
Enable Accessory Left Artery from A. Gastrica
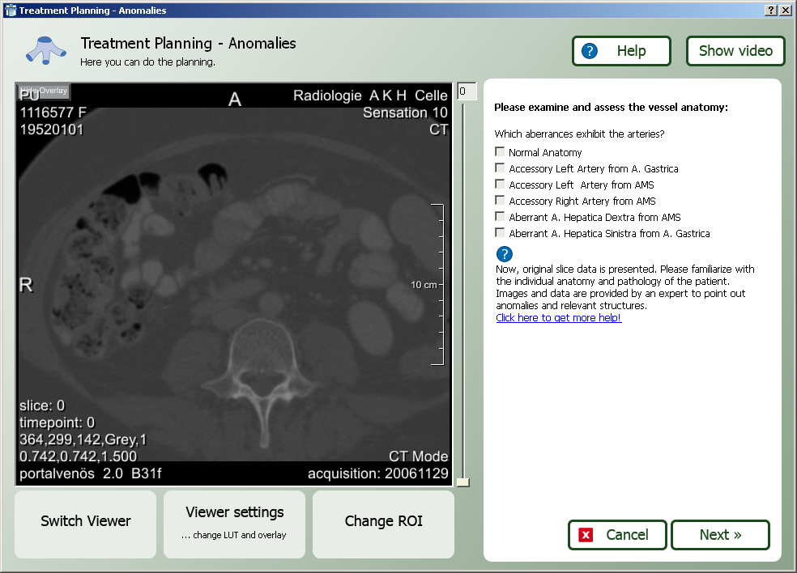(500, 168)
